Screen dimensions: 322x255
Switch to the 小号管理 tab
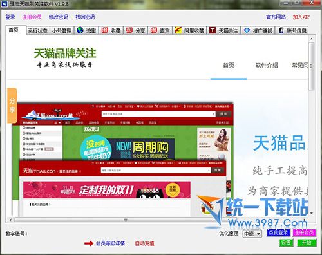coord(62,31)
